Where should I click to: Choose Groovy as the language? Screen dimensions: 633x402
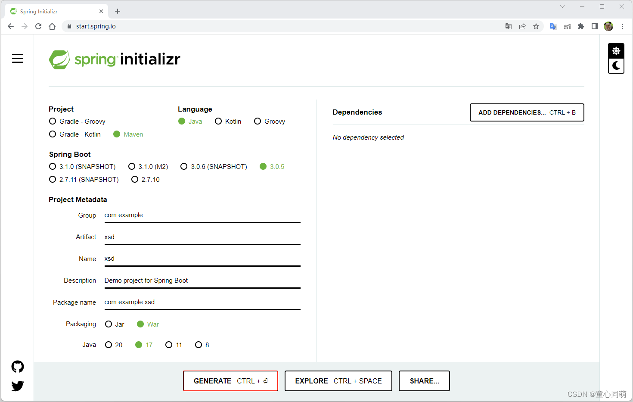[270, 122]
